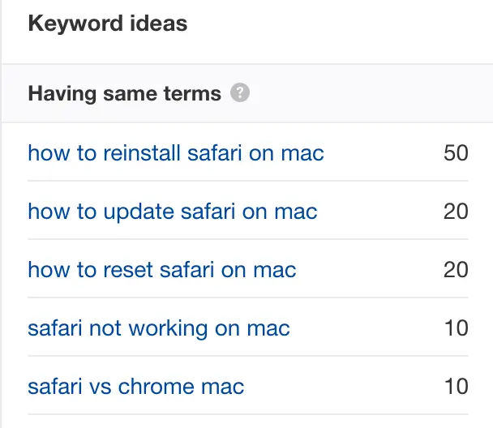Click volume 20 for reset safari keyword
Viewport: 493px width, 428px height.
[x=456, y=270]
